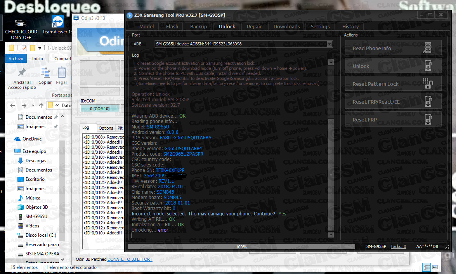Image resolution: width=456 pixels, height=274 pixels.
Task: Click the 0:[COM10] port box in Odin
Action: [100, 109]
